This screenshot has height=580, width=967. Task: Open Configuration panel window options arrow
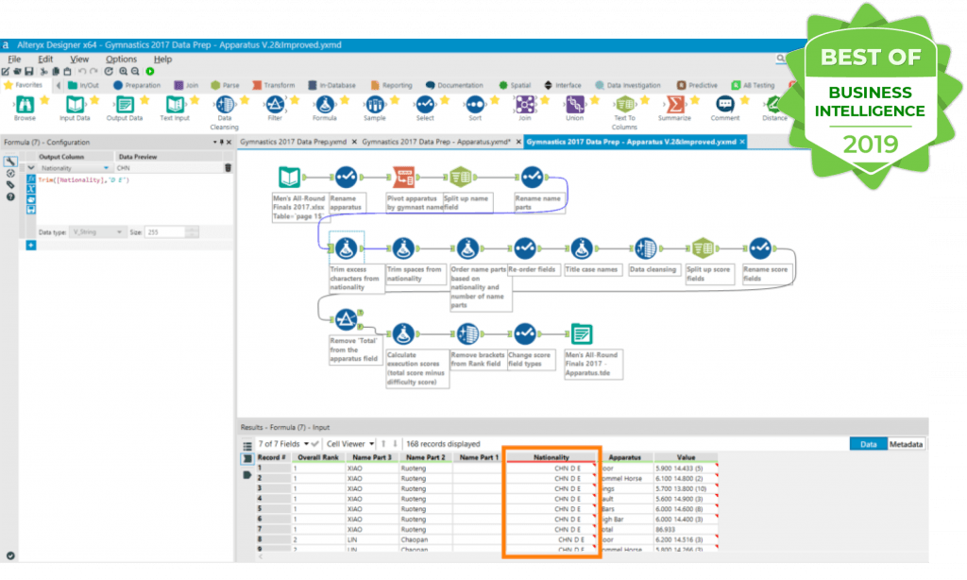coord(214,142)
